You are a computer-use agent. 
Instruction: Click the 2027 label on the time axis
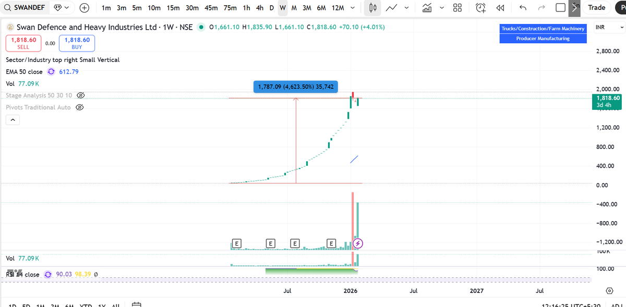(476, 290)
